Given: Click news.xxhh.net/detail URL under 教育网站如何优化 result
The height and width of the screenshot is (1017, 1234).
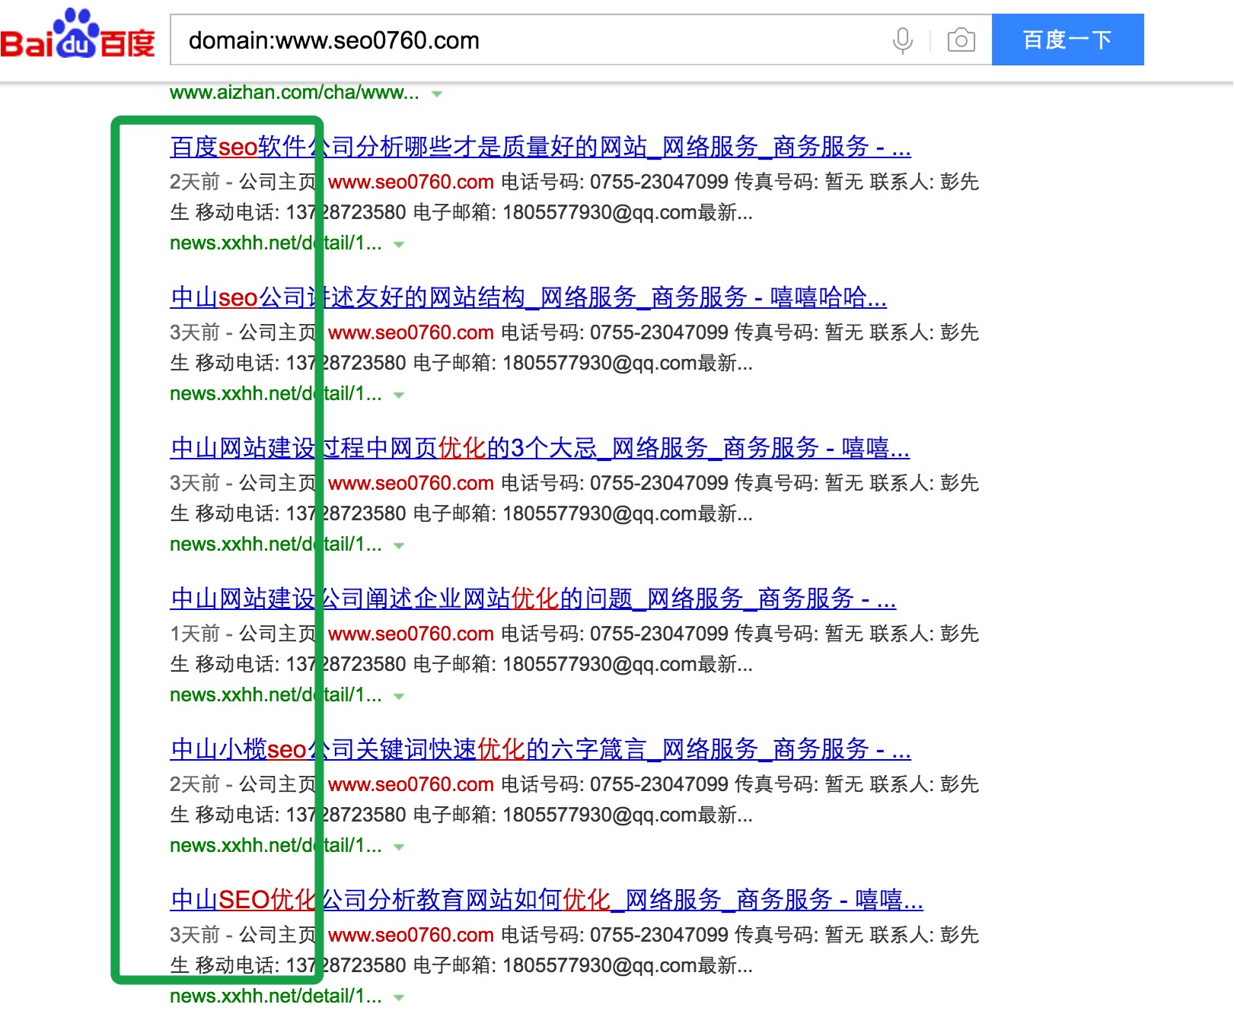Looking at the screenshot, I should pyautogui.click(x=276, y=996).
